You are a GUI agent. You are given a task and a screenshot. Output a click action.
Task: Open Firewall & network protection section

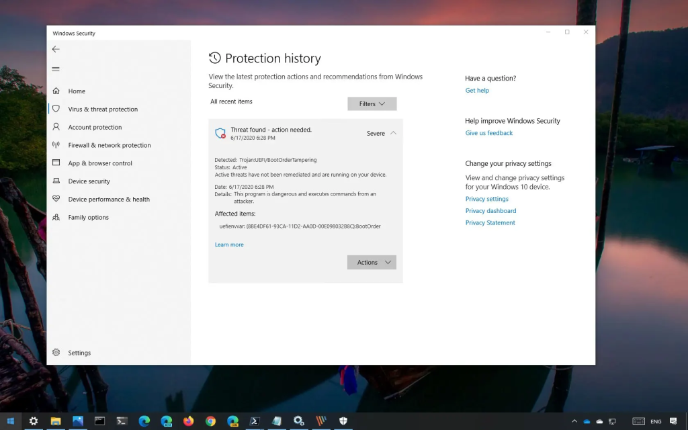(110, 145)
